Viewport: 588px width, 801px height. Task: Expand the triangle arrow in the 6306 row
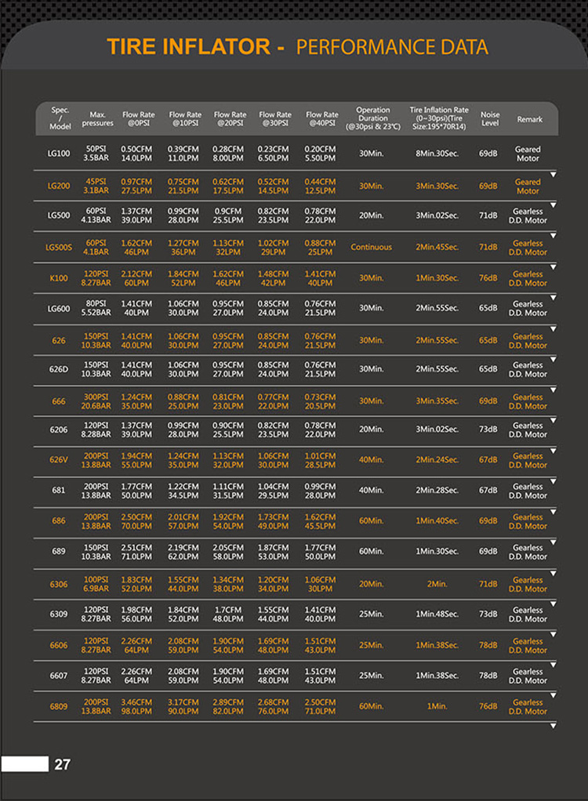tap(553, 573)
